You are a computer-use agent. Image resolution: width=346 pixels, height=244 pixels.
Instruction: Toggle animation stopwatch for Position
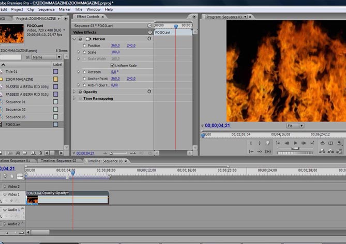[x=84, y=45]
